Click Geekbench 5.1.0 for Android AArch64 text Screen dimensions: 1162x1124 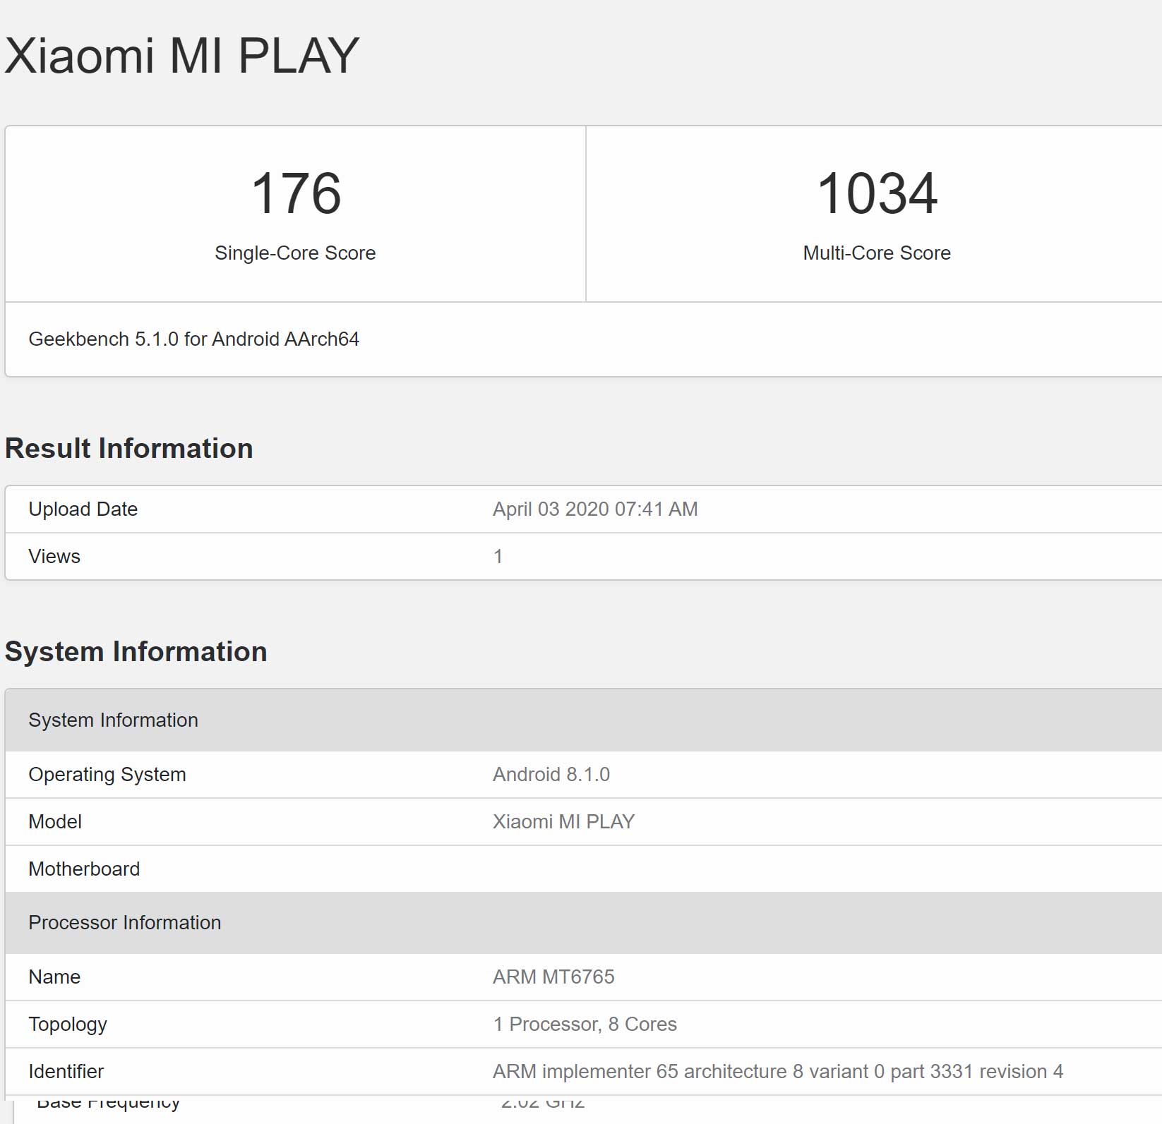(193, 339)
